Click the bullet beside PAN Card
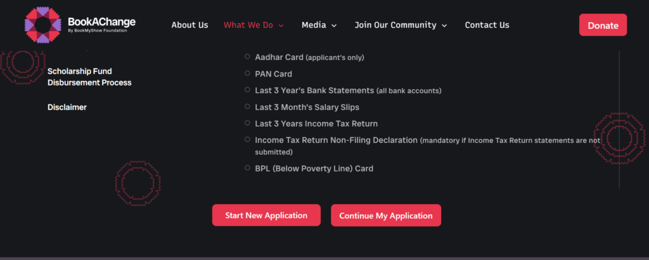 [247, 73]
